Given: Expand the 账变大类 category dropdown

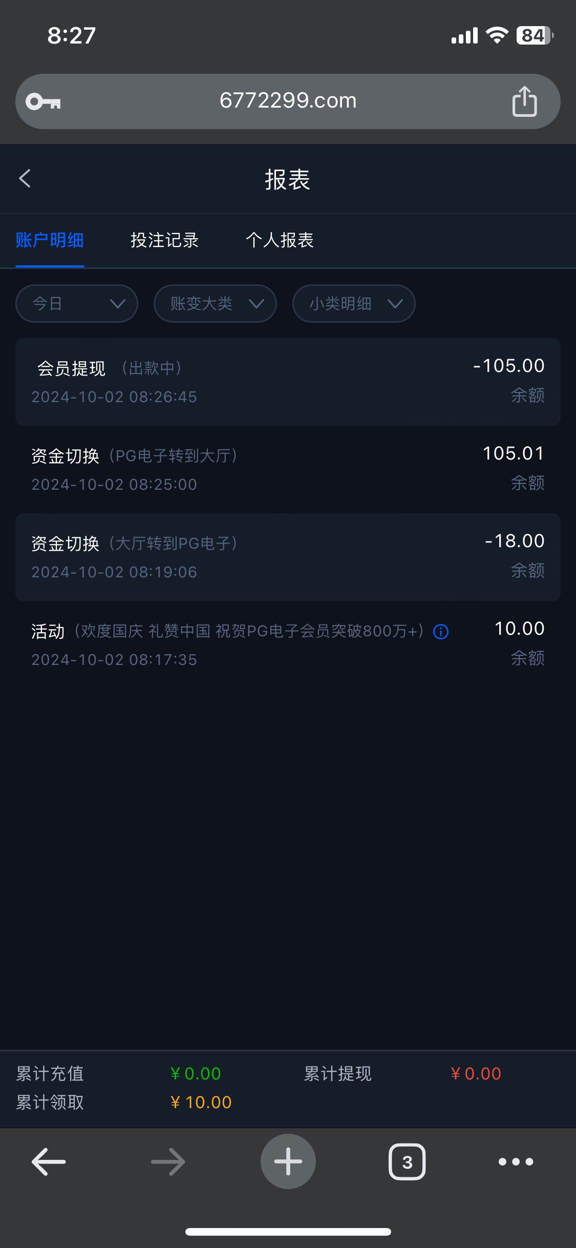Looking at the screenshot, I should [215, 304].
